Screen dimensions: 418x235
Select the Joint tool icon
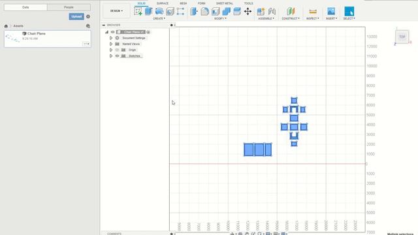point(272,11)
